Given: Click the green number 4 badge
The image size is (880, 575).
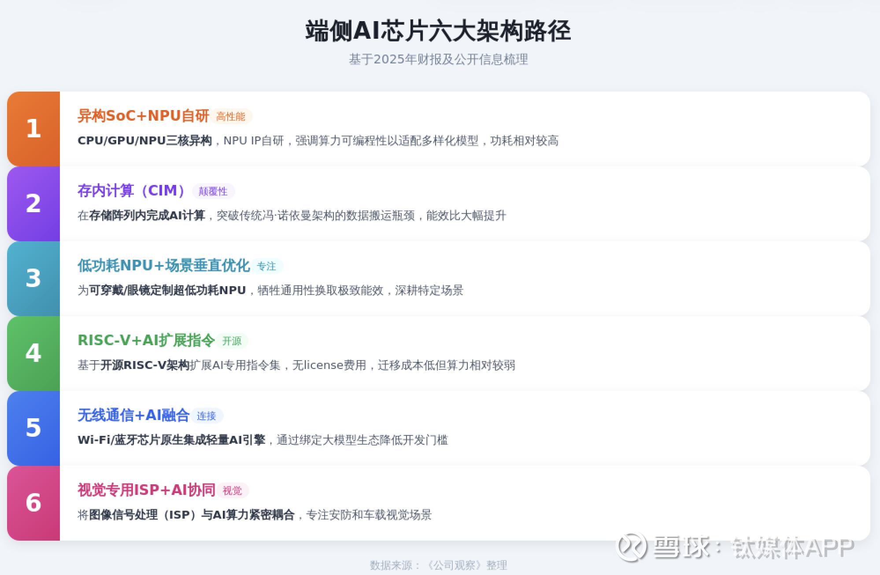Looking at the screenshot, I should [33, 353].
